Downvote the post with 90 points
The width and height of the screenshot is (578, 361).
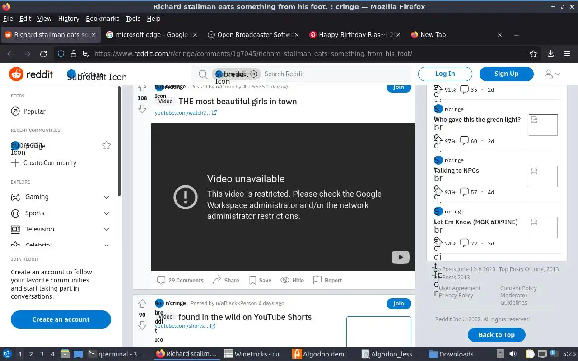click(x=142, y=326)
